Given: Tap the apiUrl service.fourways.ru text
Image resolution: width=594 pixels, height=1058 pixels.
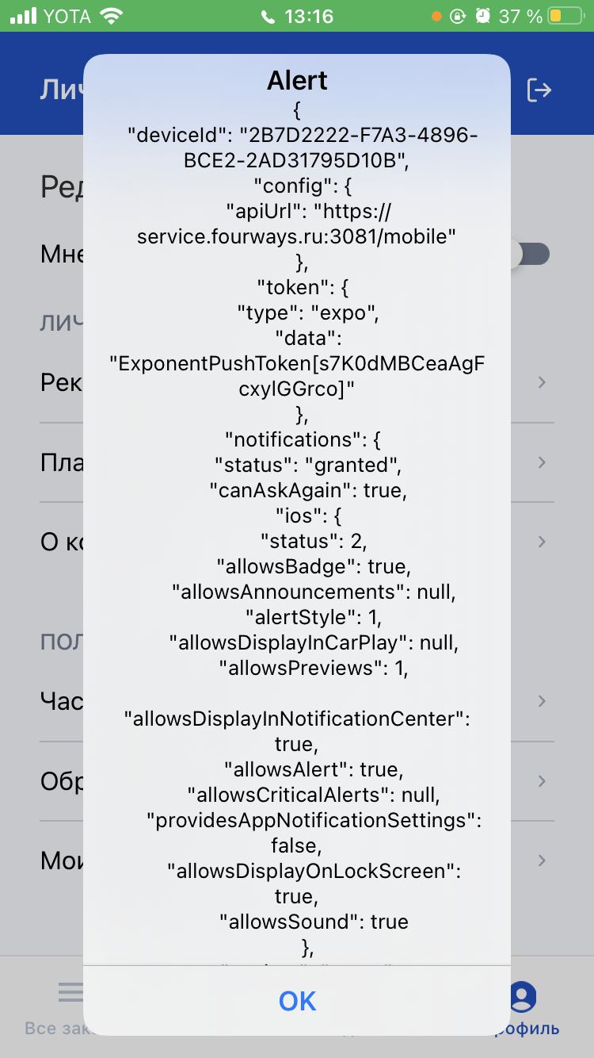Looking at the screenshot, I should click(296, 236).
